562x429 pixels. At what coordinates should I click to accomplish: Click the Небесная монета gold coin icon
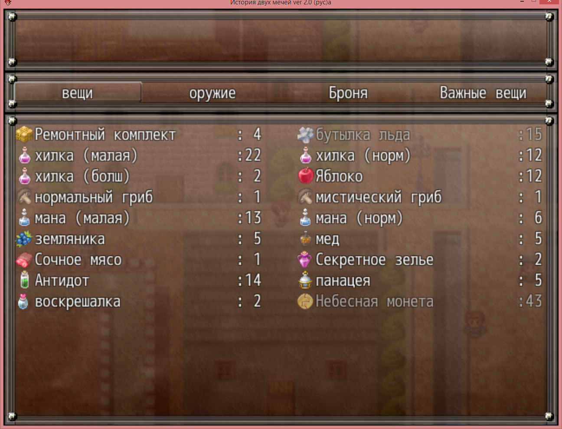[305, 301]
